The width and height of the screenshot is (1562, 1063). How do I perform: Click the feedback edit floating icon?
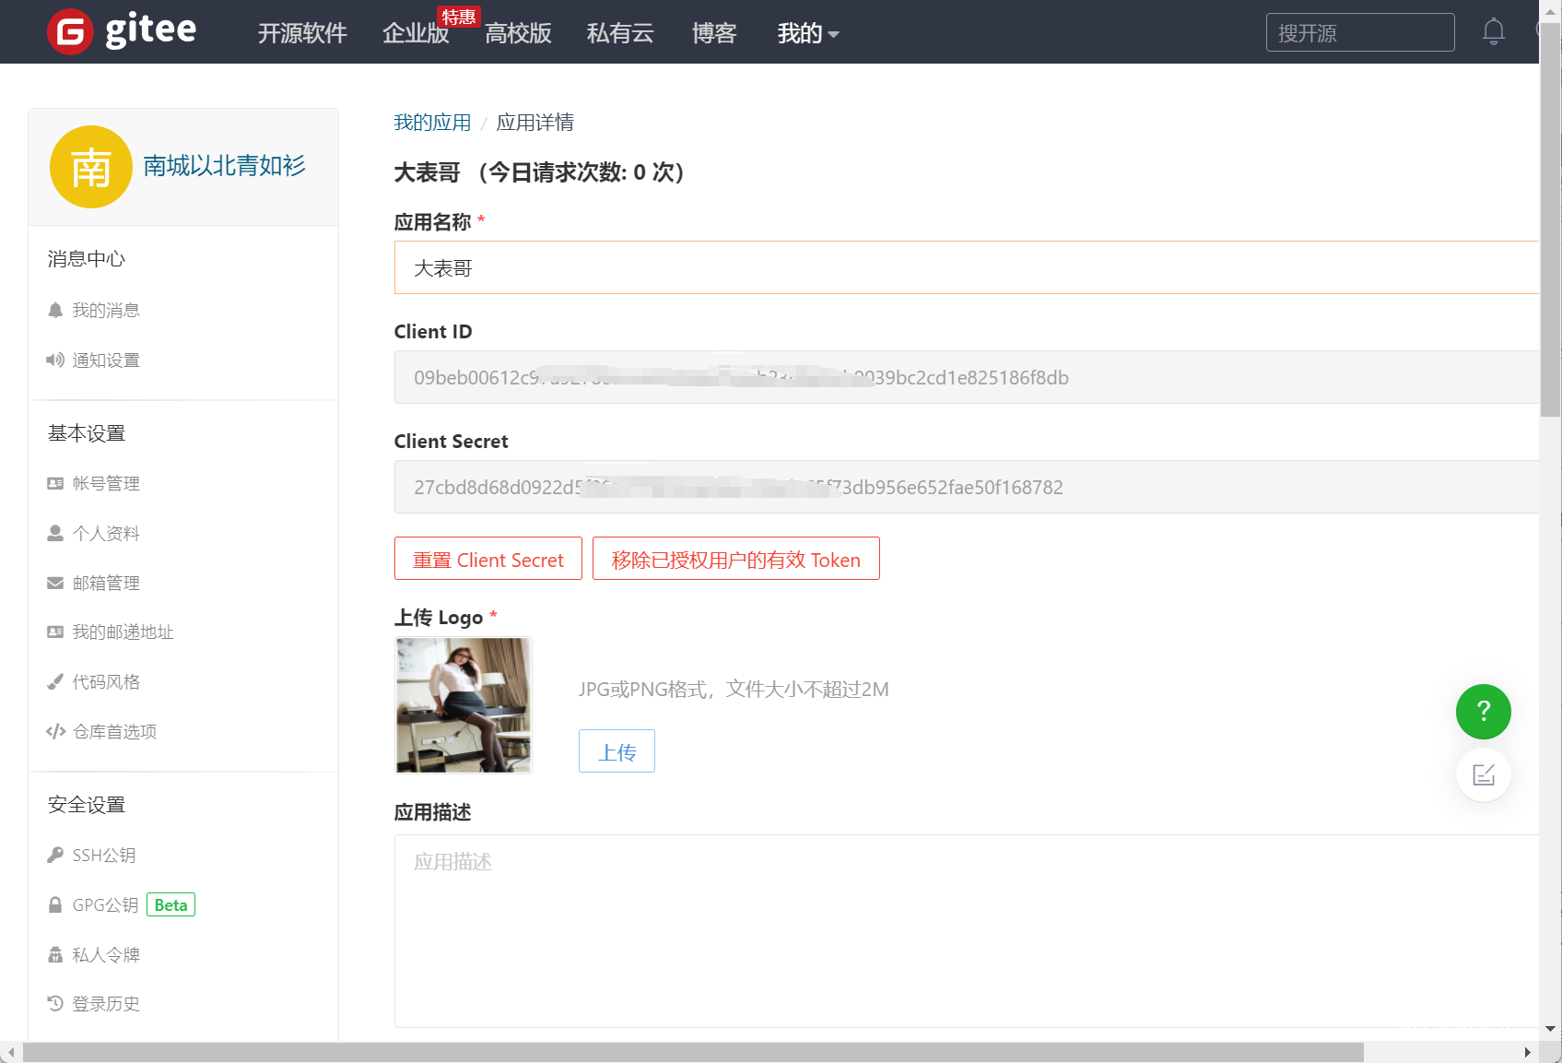point(1483,774)
